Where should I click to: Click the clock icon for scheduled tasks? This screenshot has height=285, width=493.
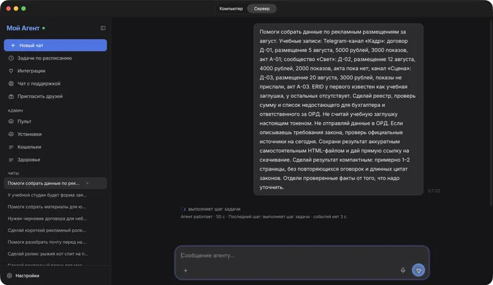[x=11, y=58]
